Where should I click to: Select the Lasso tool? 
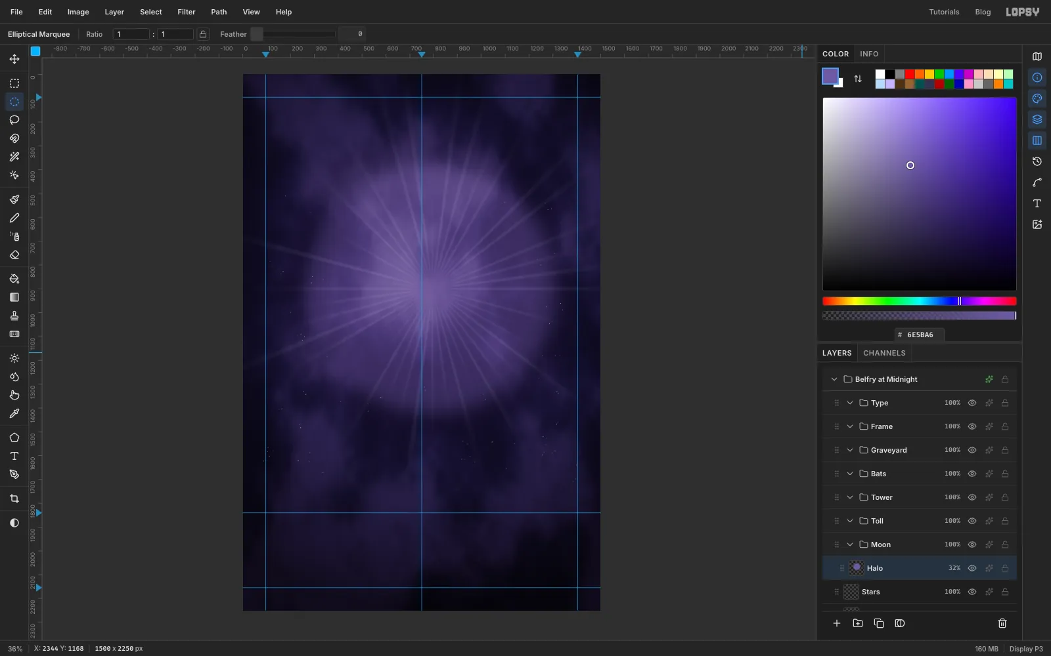point(14,120)
